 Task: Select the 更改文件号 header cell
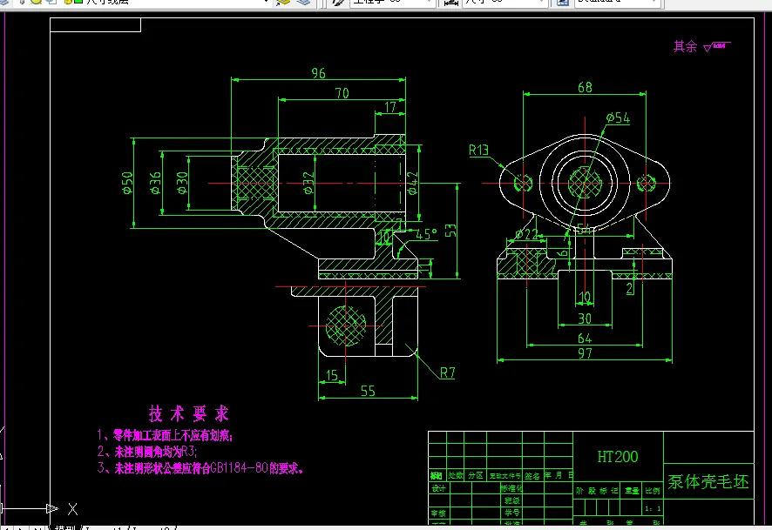coord(505,476)
